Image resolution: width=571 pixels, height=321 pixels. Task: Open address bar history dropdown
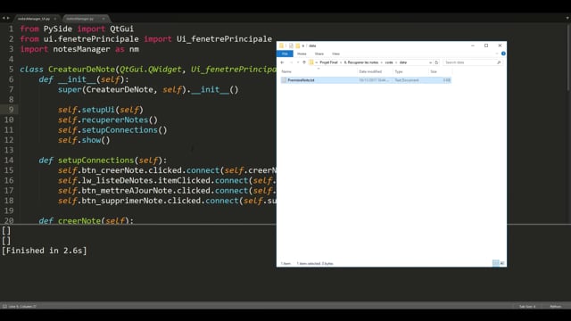click(430, 62)
